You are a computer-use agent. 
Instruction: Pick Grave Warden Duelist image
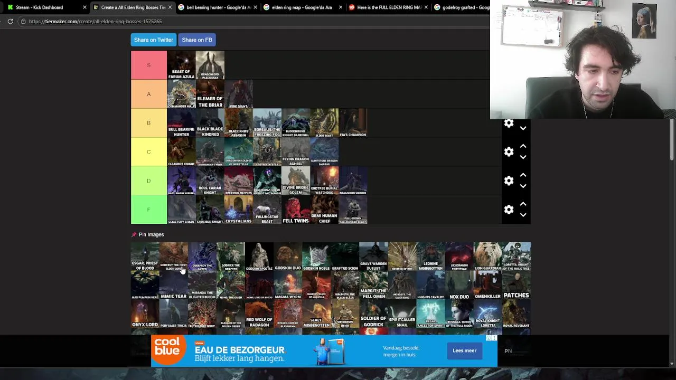click(x=373, y=256)
